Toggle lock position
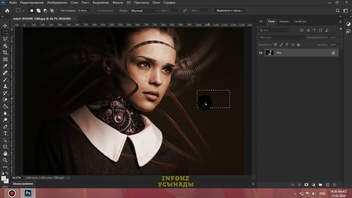Screen dimensions: 352x198 [287, 45]
